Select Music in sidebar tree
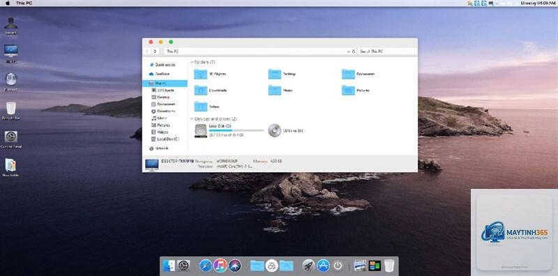Viewport: 558px width, 276px height. (x=165, y=118)
